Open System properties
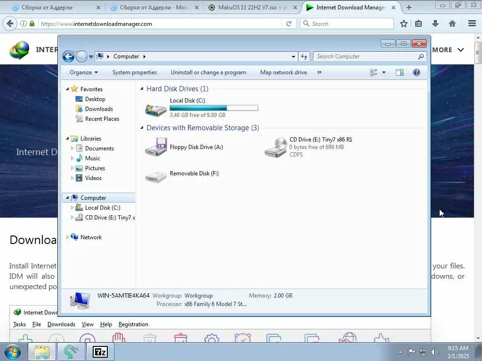The height and width of the screenshot is (361, 482). [135, 72]
